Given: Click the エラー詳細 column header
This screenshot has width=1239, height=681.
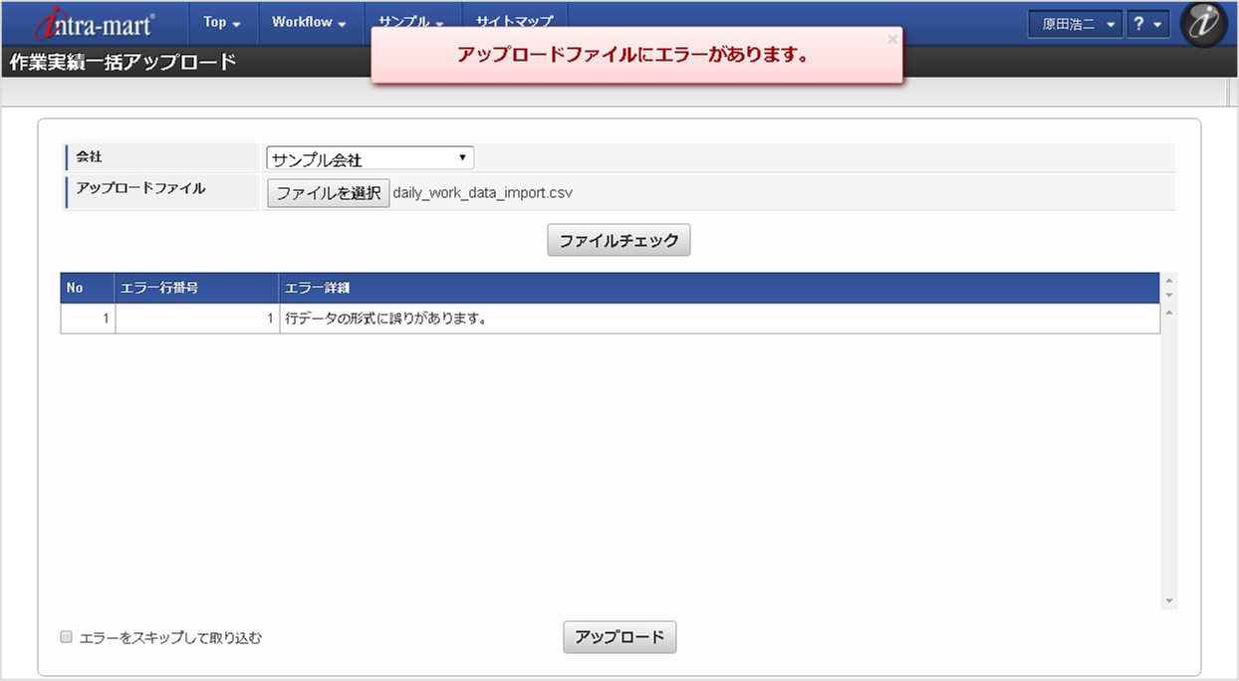Looking at the screenshot, I should point(719,288).
